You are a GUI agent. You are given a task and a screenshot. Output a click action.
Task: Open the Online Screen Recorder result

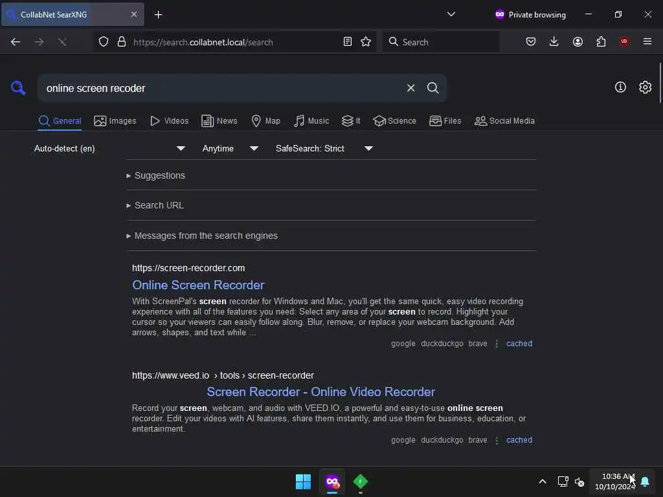coord(198,285)
